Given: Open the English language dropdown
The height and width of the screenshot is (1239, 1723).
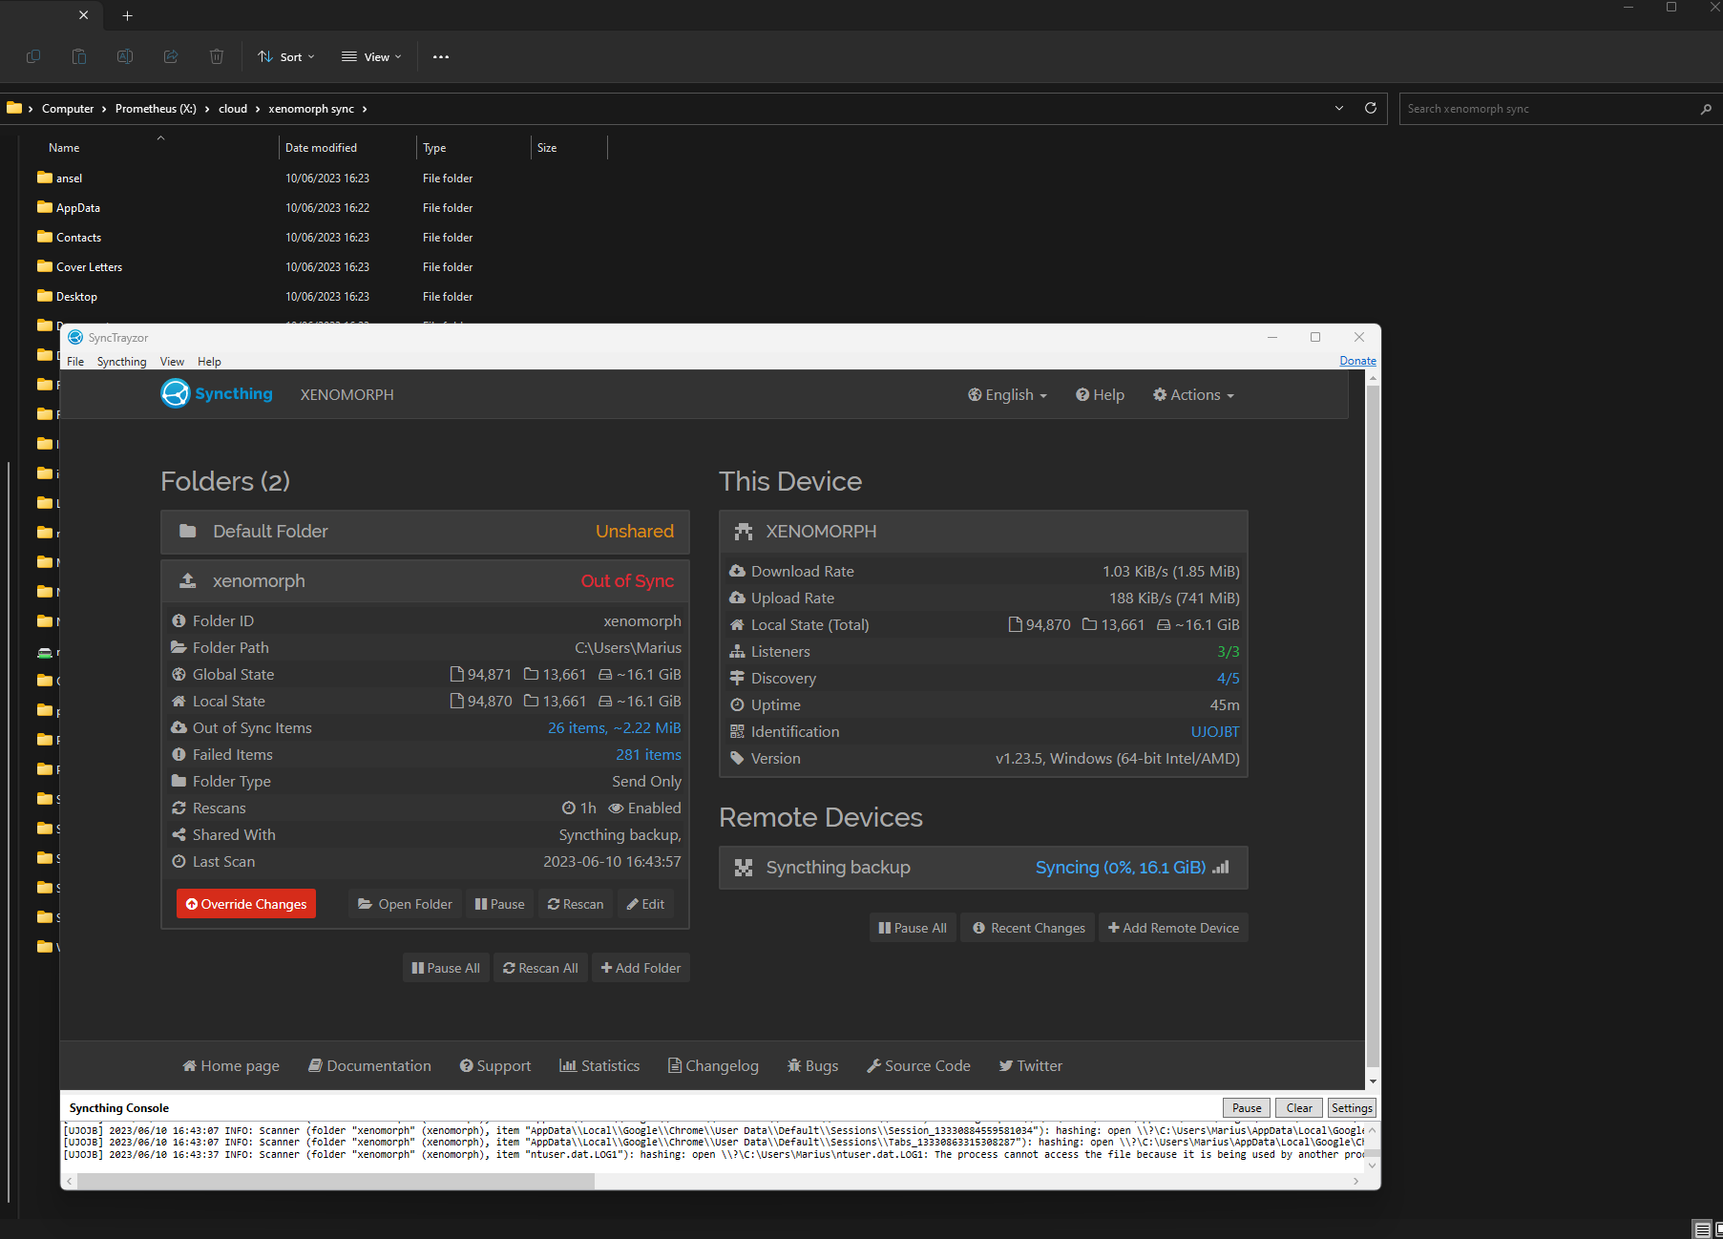Looking at the screenshot, I should (x=1007, y=395).
